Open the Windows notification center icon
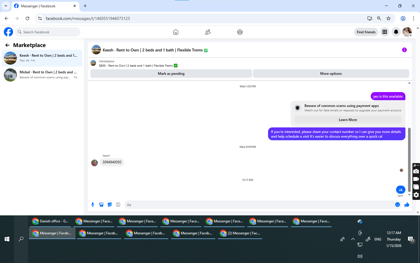 411,239
